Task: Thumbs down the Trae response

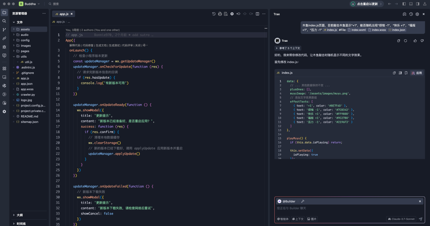Action: point(421,41)
